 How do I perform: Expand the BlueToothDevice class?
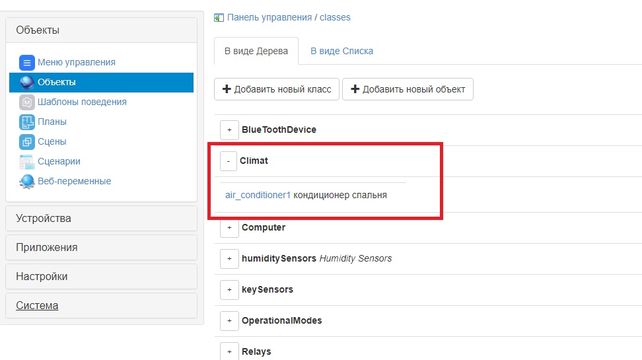(x=229, y=130)
